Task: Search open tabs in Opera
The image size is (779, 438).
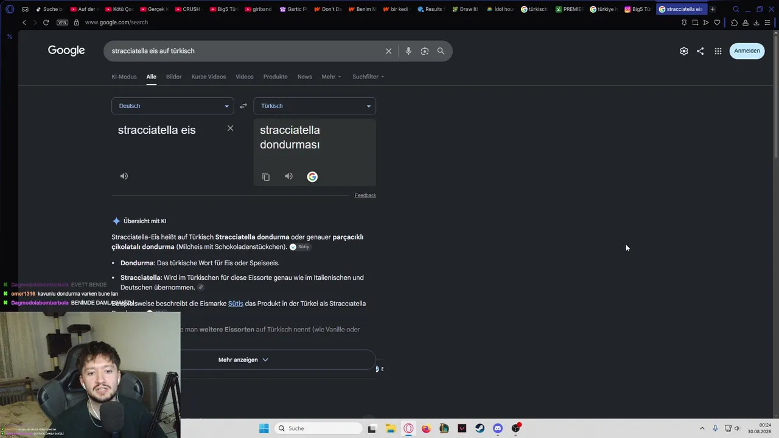Action: 736,9
